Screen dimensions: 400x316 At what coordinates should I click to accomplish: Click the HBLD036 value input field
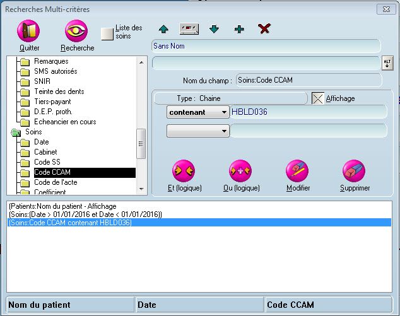tap(308, 112)
